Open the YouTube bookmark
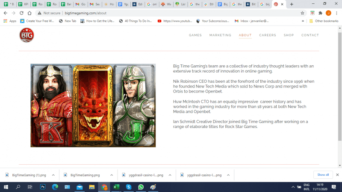 tap(175, 21)
